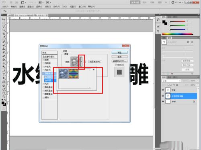The image size is (201, 150).
Task: Select the Horizontal Type tool in the toolbox
Action: pos(4,74)
